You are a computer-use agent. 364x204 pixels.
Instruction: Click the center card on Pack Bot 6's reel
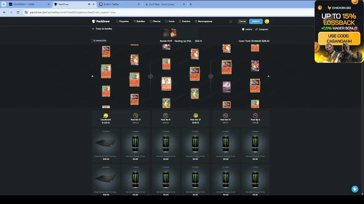point(255,86)
